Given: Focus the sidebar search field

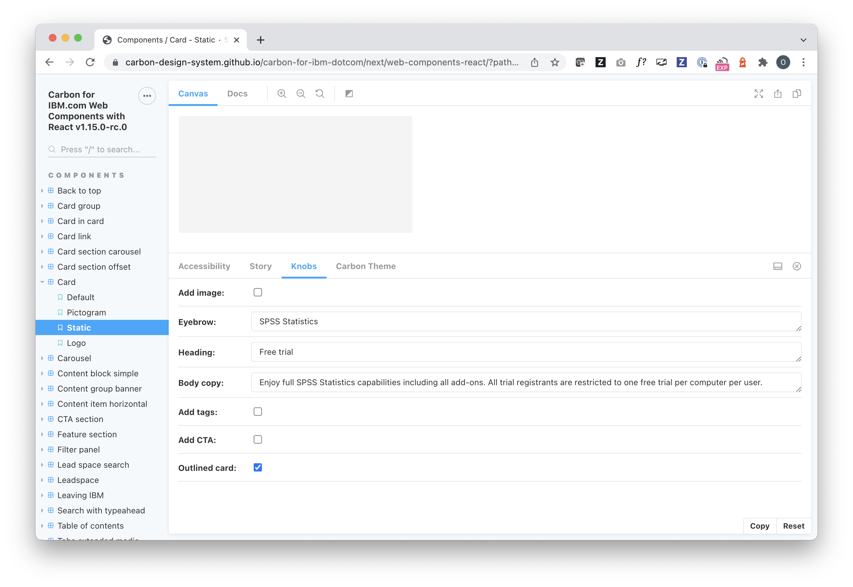Looking at the screenshot, I should 102,149.
